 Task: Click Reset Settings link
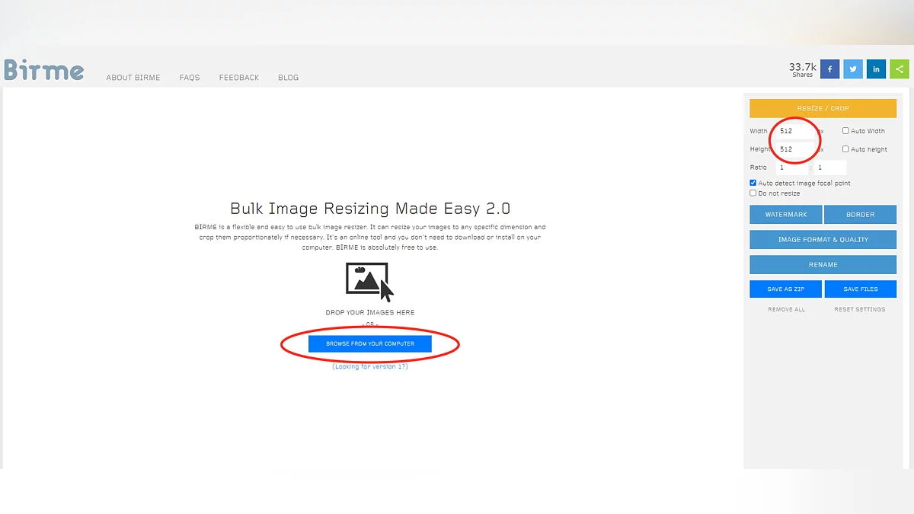[x=860, y=310]
